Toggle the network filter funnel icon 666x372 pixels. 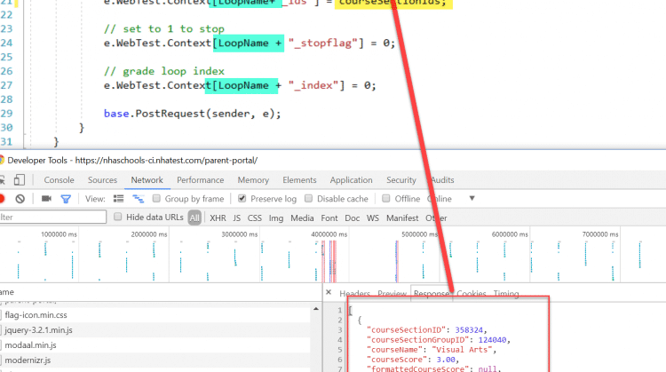coord(66,199)
